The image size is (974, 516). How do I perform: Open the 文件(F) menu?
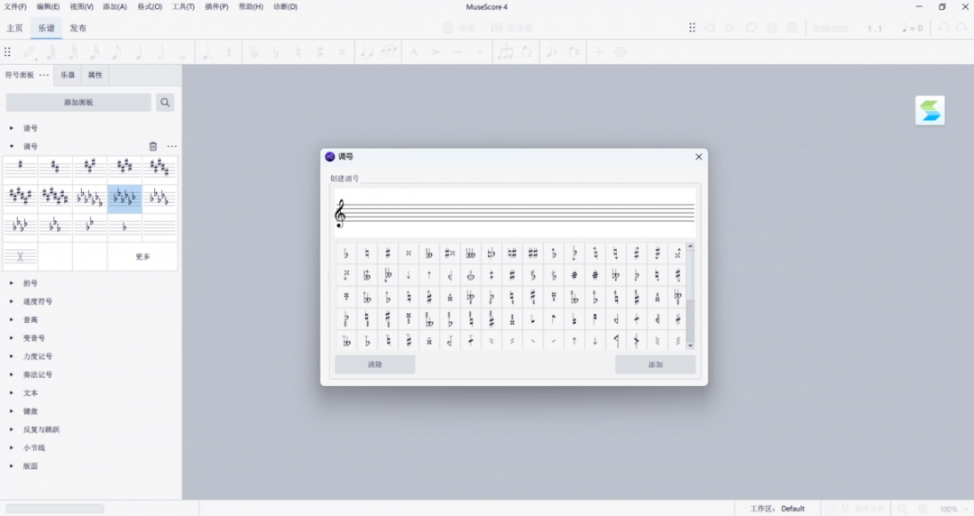[15, 6]
